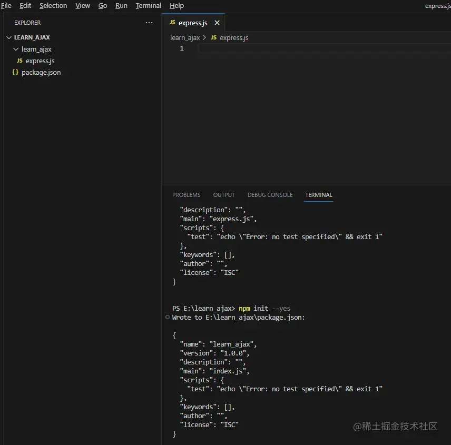This screenshot has width=451, height=445.
Task: Open the View menu
Action: (x=83, y=5)
